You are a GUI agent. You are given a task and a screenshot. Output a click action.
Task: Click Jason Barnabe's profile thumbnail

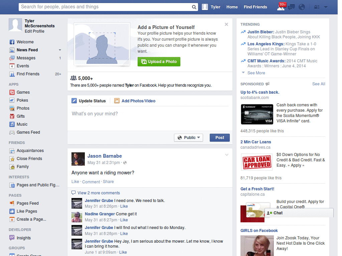point(78,159)
